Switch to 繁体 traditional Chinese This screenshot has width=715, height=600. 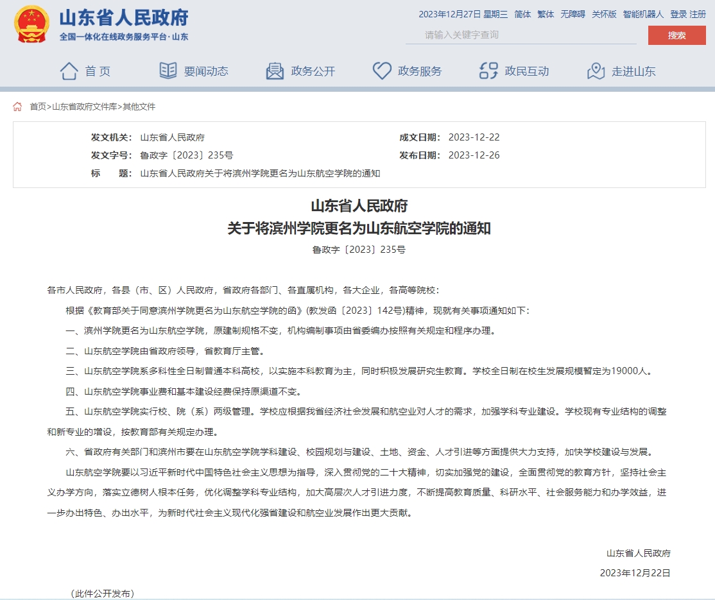click(546, 14)
